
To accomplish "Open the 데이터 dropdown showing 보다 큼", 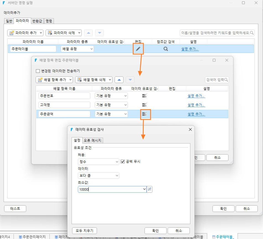I will [x=99, y=176].
